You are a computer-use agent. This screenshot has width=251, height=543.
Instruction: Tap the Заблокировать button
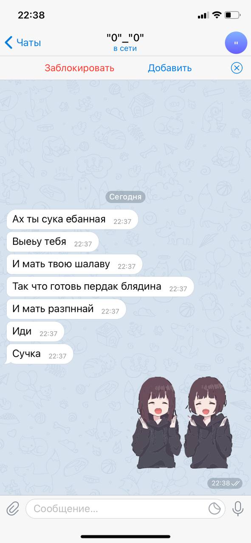pyautogui.click(x=79, y=68)
